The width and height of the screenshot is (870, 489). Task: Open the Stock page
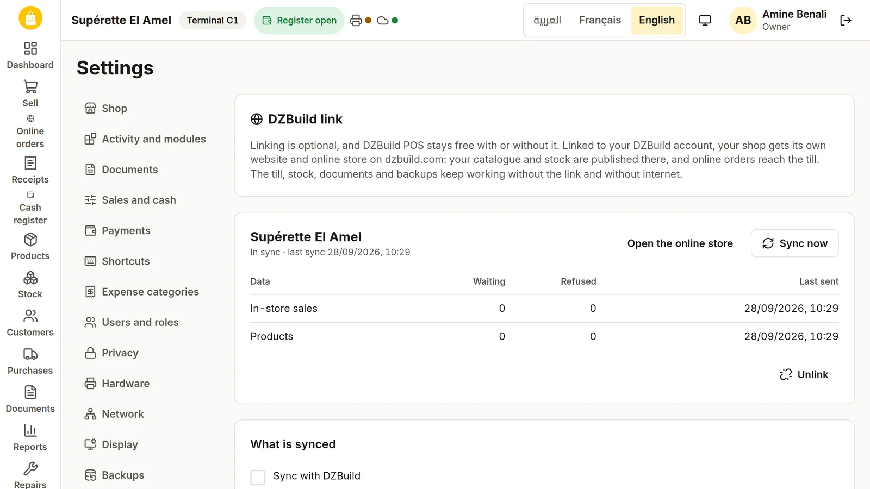click(30, 285)
